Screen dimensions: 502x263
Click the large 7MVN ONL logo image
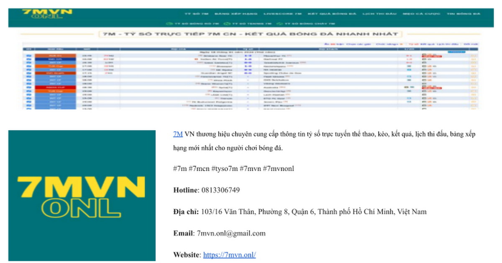coord(82,195)
